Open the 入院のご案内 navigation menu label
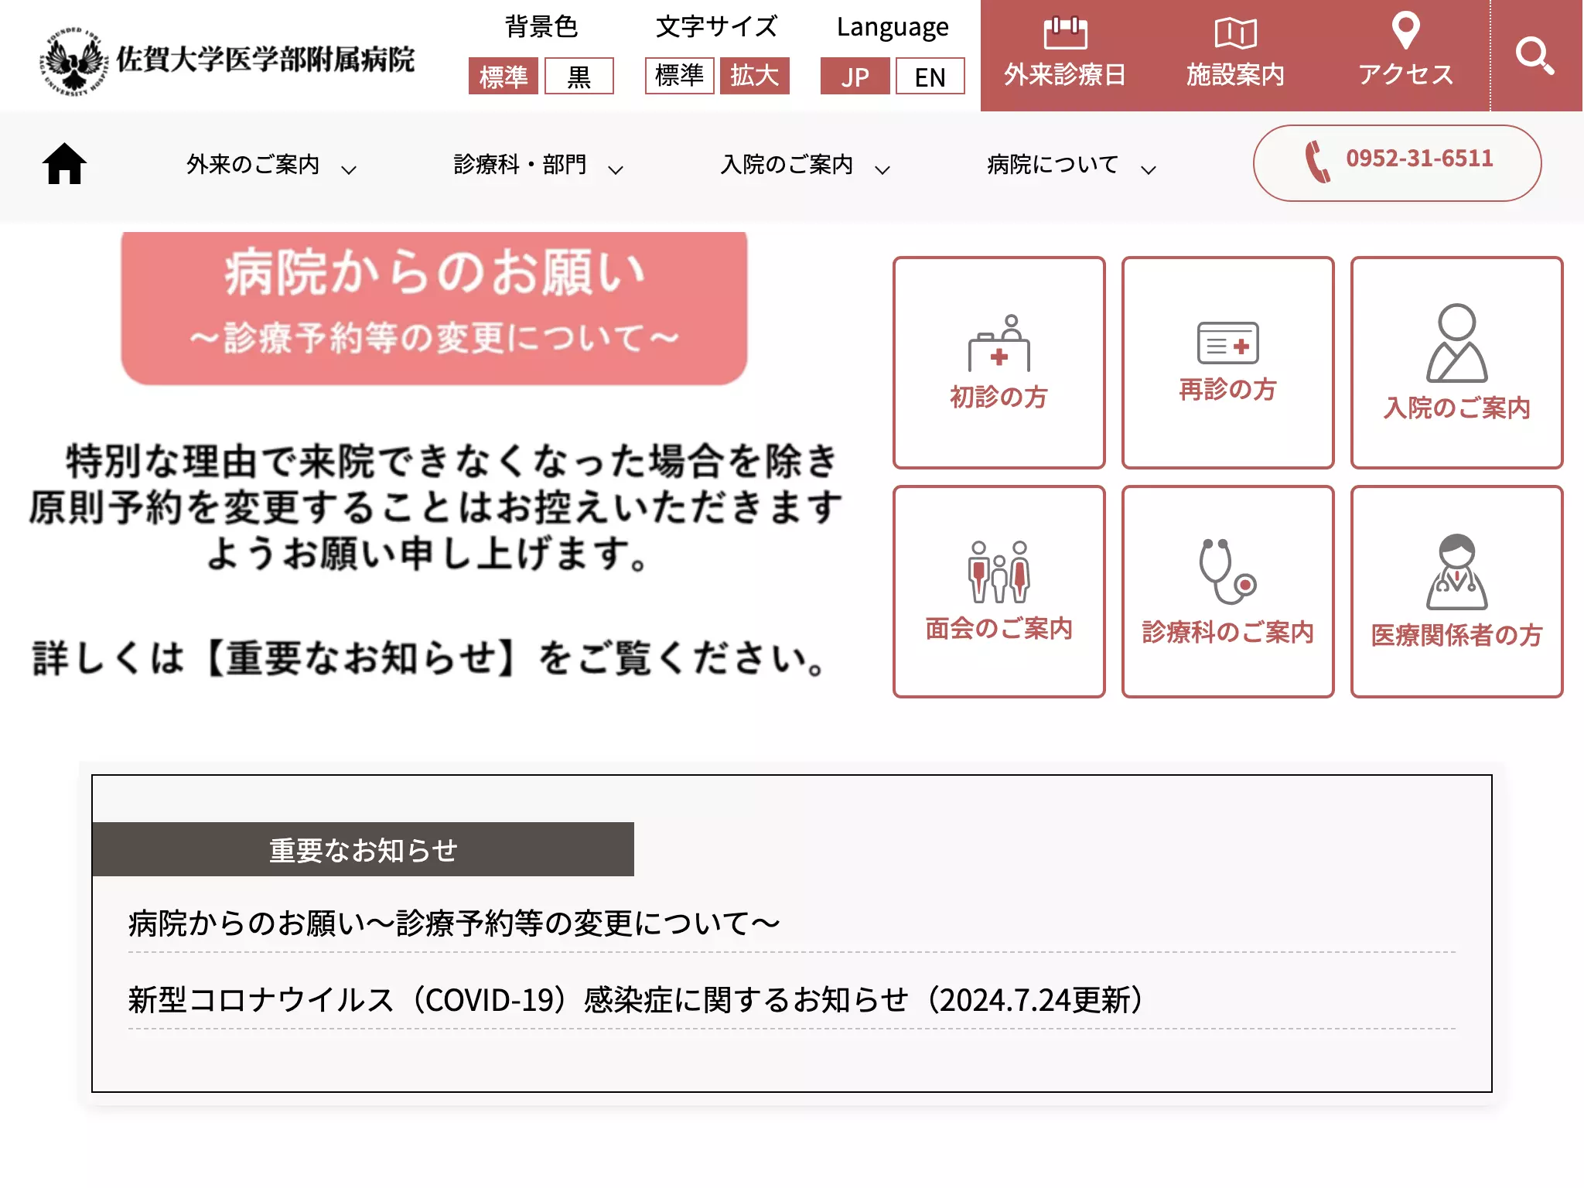 click(x=787, y=164)
